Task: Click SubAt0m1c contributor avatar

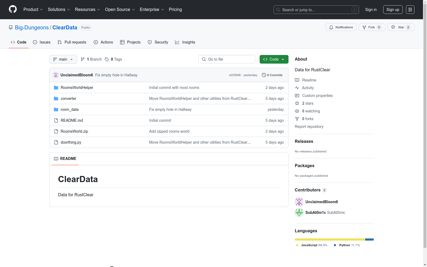Action: click(x=299, y=213)
